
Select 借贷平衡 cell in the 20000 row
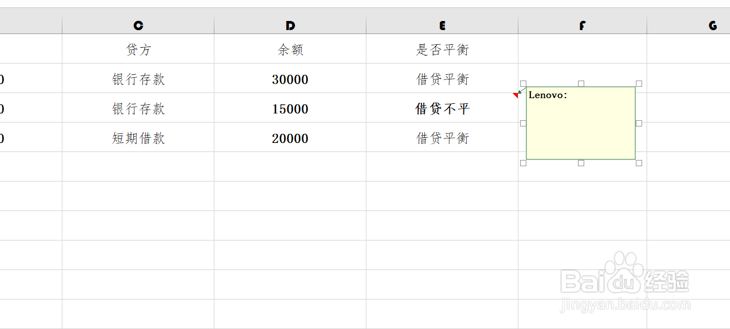[x=442, y=138]
